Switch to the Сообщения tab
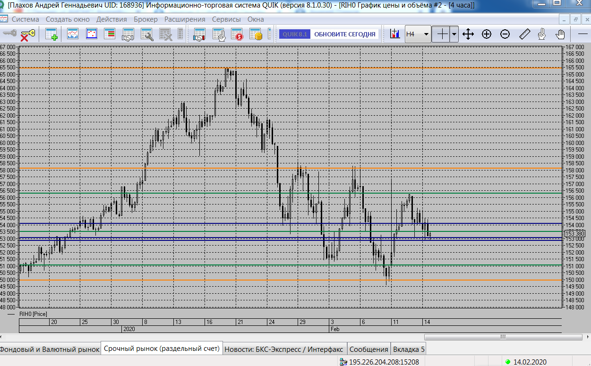Viewport: 591px width, 366px height. [368, 349]
